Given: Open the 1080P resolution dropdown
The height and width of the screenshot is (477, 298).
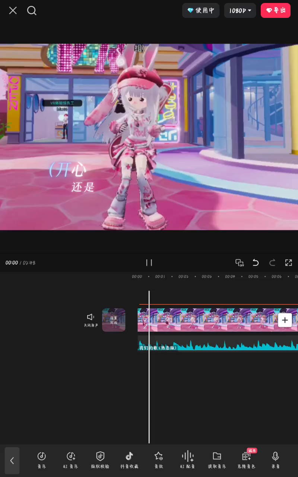Looking at the screenshot, I should coord(240,10).
